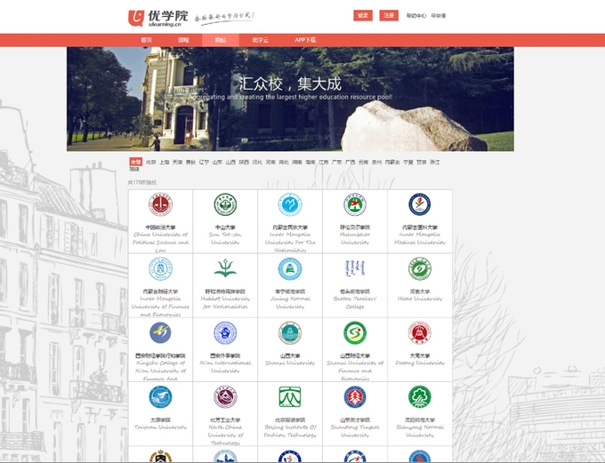605x463 pixels.
Task: Click the 注册 register button
Action: coord(389,15)
